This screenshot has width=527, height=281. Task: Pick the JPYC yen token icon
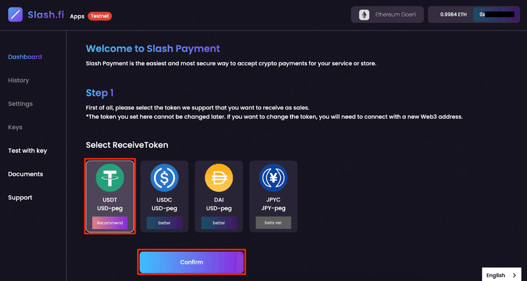coord(273,178)
